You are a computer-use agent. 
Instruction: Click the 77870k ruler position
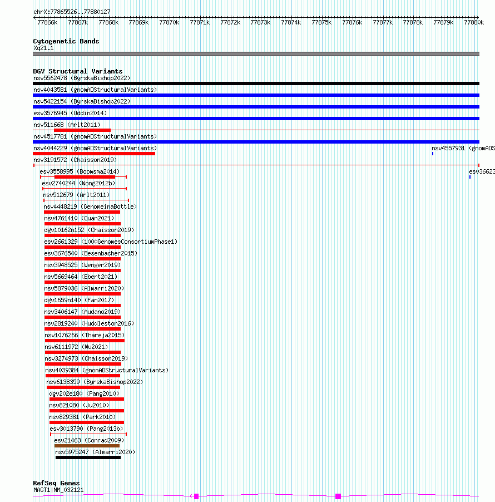[169, 22]
